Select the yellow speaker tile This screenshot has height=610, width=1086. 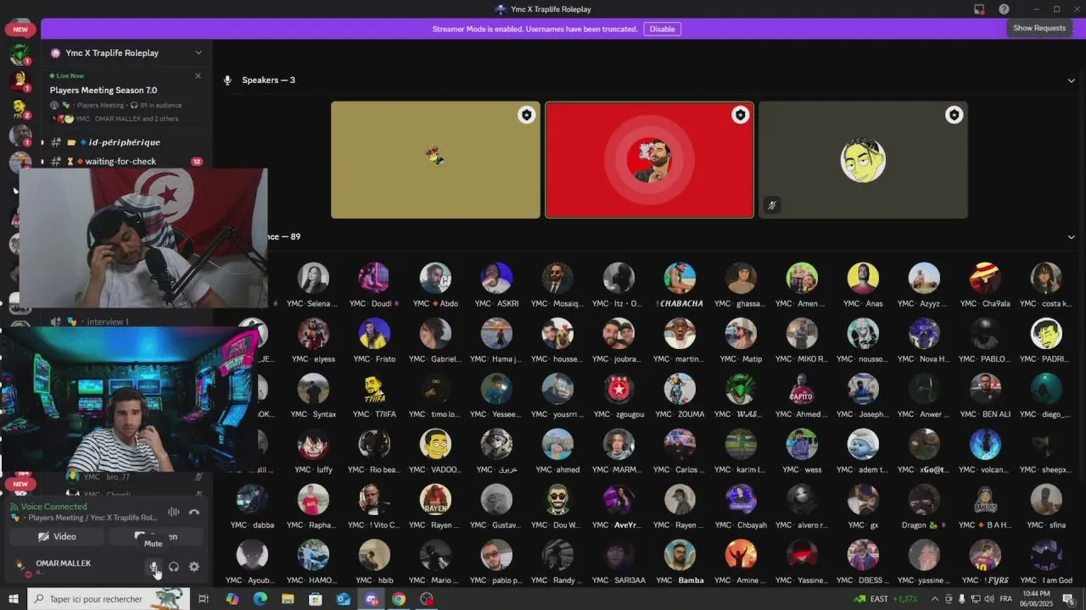[435, 160]
